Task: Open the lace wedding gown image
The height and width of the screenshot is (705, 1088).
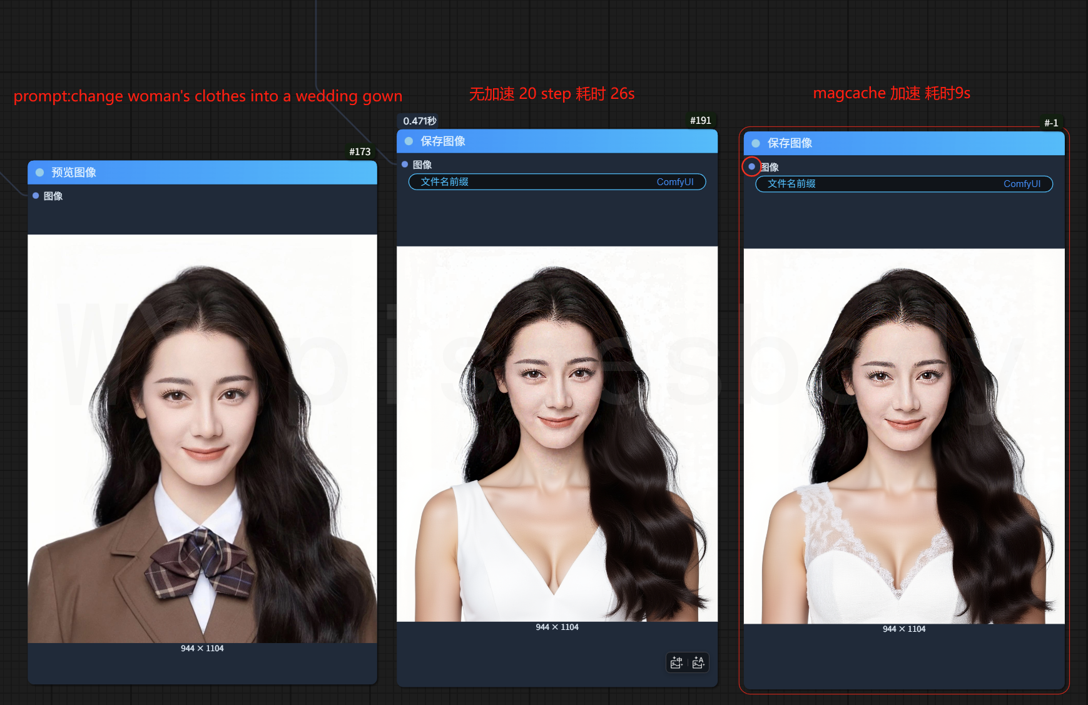Action: pyautogui.click(x=904, y=436)
